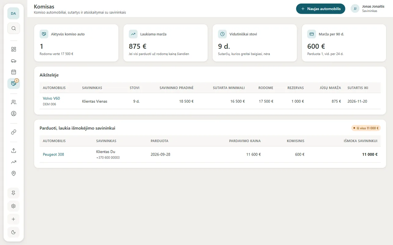Open the location pin icon in sidebar
The height and width of the screenshot is (245, 393).
(14, 173)
